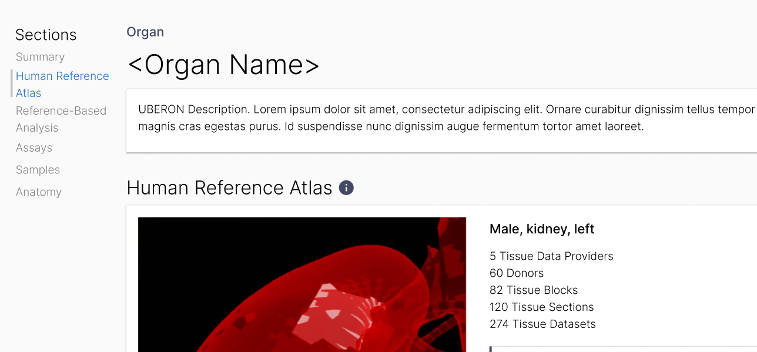Click the '60 Donors' count

pos(517,273)
